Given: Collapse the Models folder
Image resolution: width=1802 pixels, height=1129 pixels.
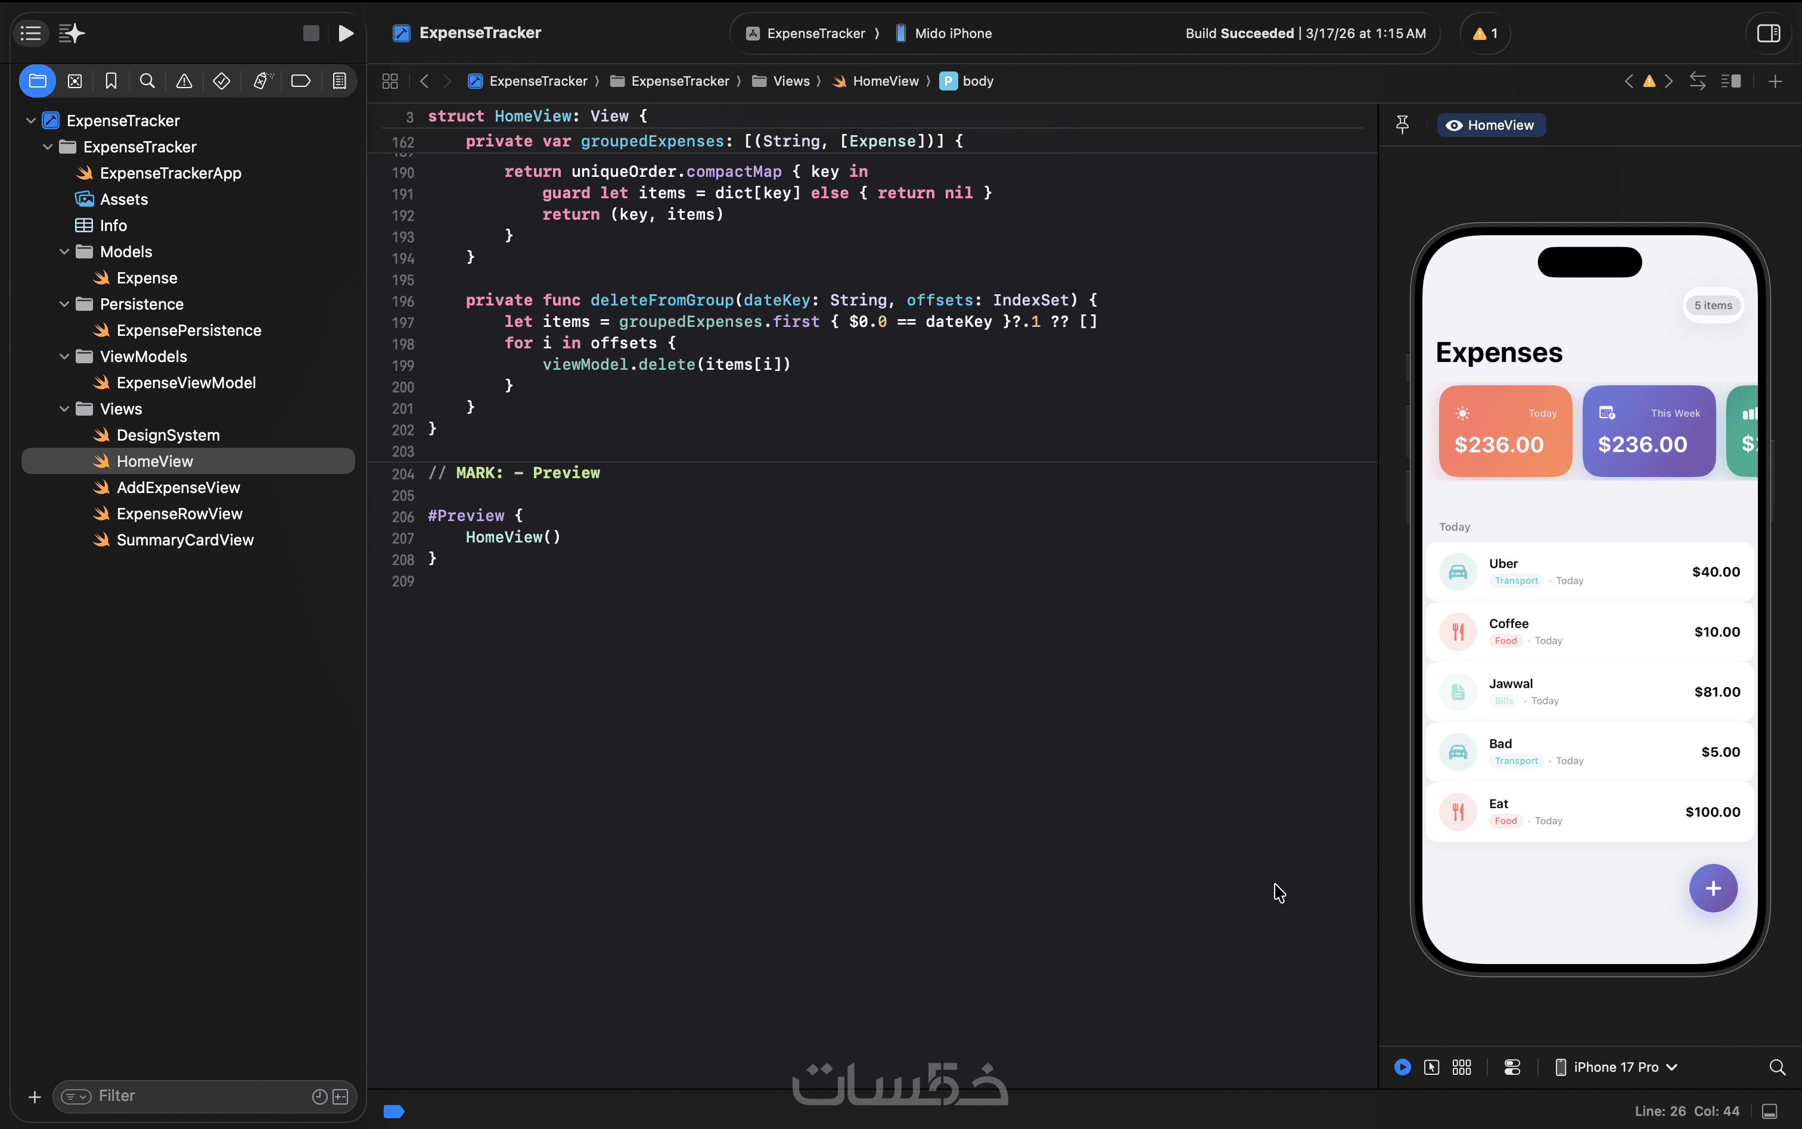Looking at the screenshot, I should [x=64, y=252].
